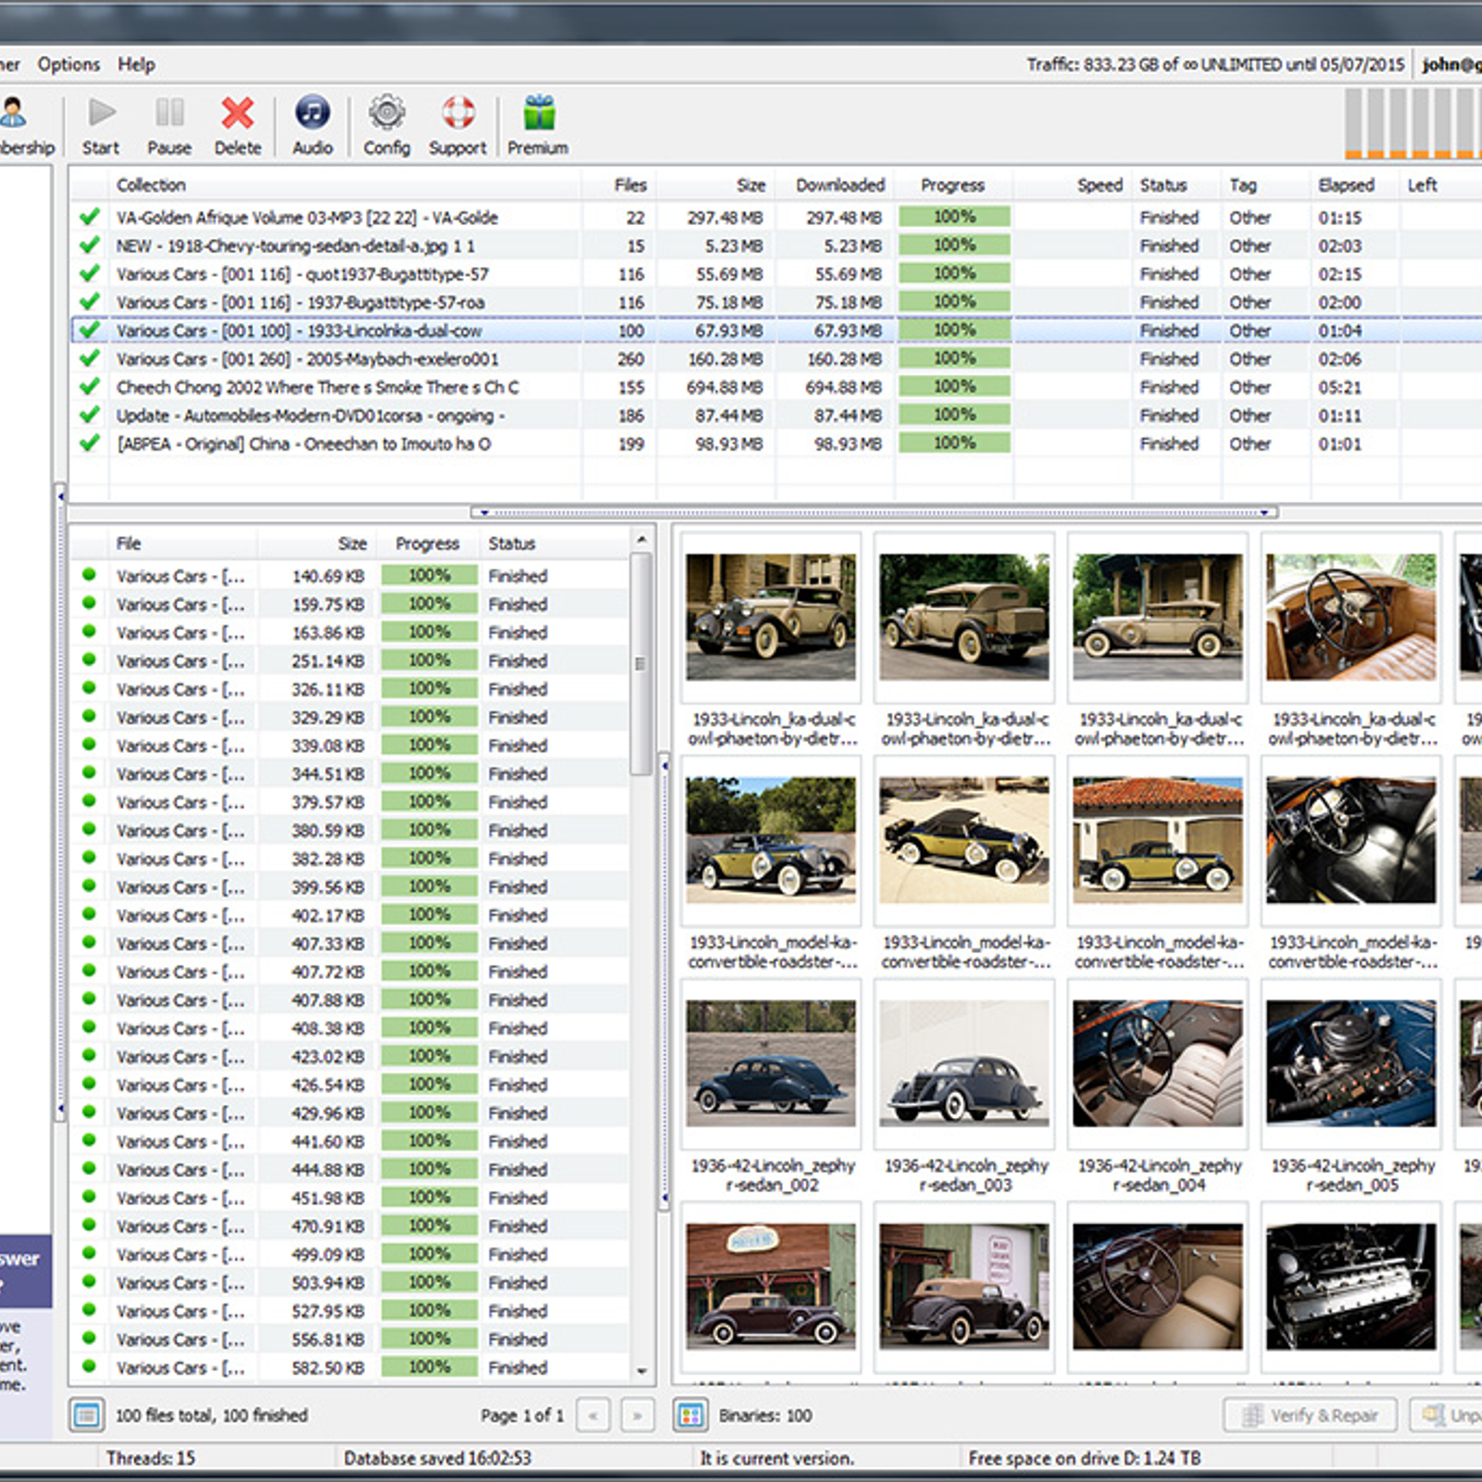Click progress bar of VA-Golden Afrique row
The height and width of the screenshot is (1482, 1482).
click(x=954, y=217)
